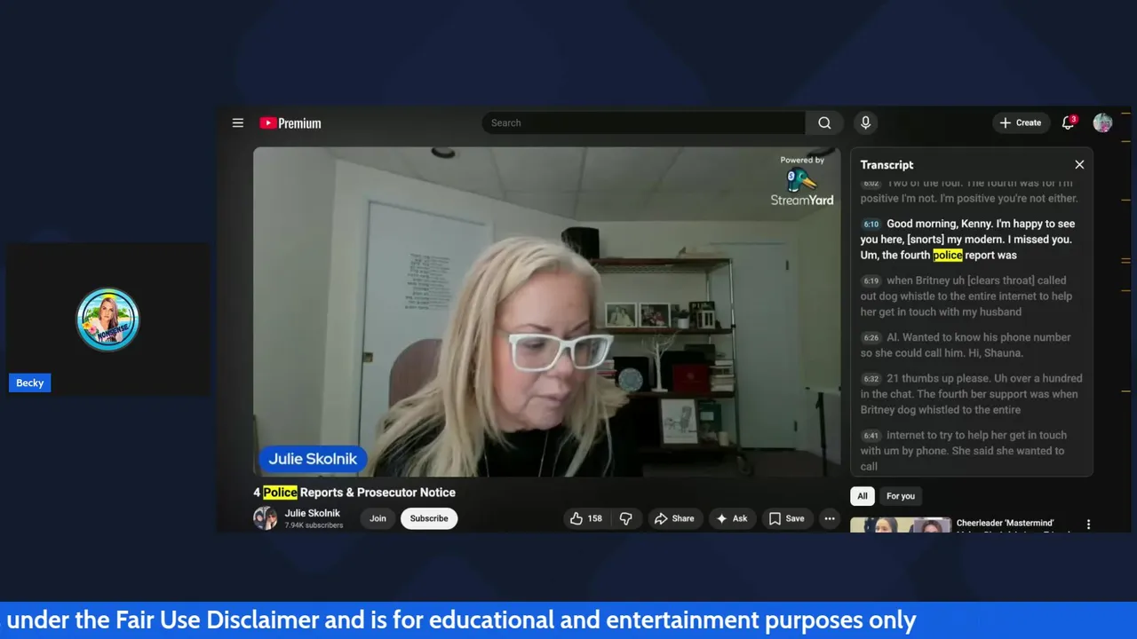Jump to transcript timestamp 6:19

tap(871, 281)
